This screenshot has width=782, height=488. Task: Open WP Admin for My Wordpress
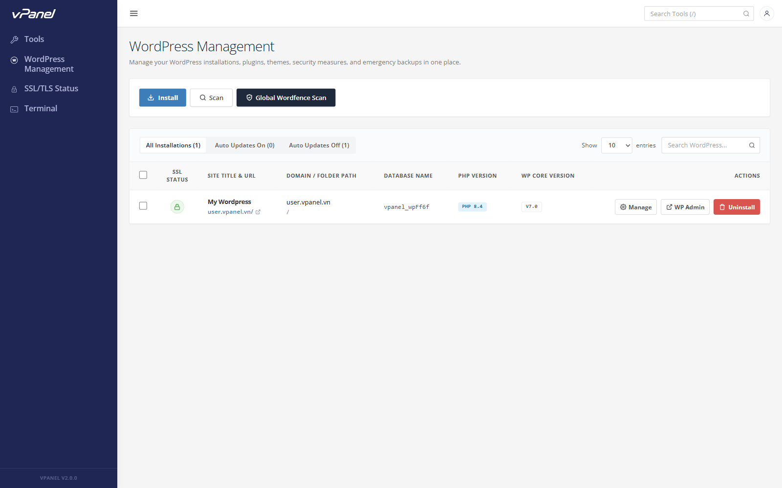coord(685,207)
